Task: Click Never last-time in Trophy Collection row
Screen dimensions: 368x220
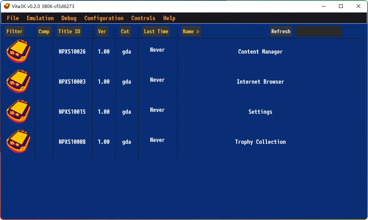Action: [157, 140]
